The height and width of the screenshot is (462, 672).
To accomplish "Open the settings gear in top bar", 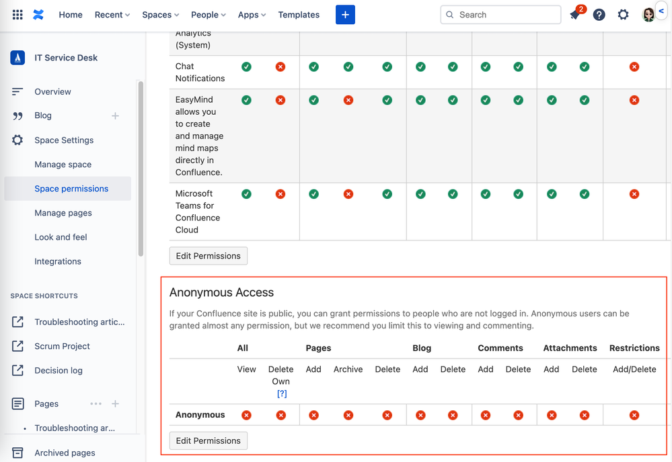I will 623,15.
